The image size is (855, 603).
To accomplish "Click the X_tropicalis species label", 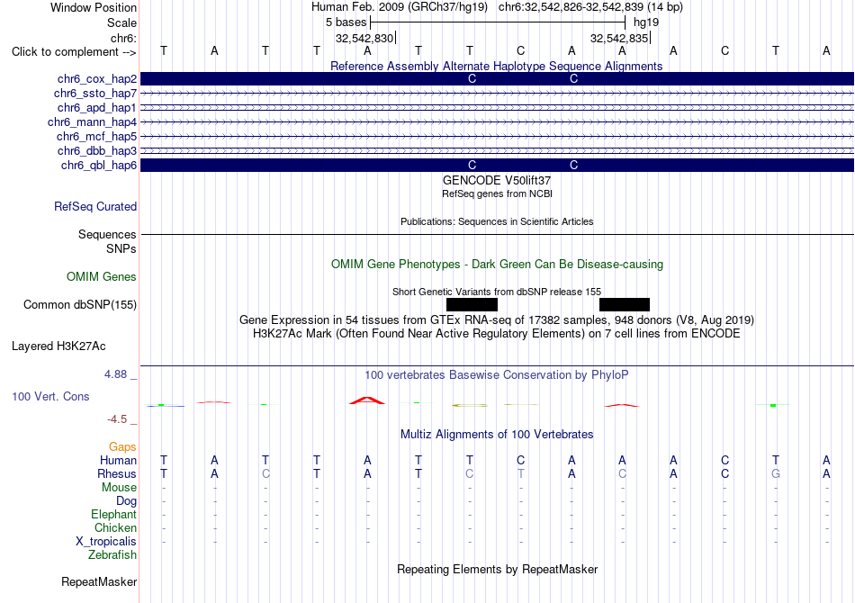I will click(106, 542).
